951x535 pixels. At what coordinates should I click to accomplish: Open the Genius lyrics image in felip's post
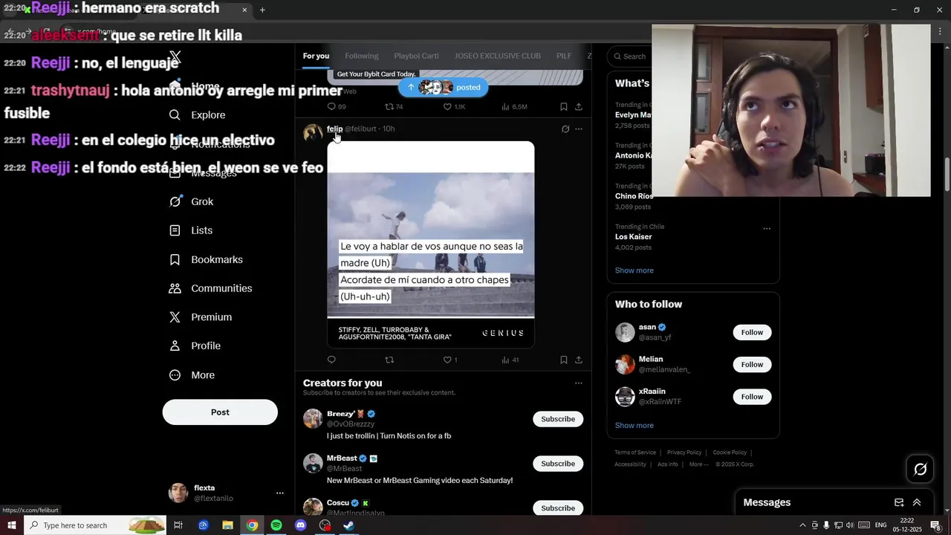pos(431,244)
